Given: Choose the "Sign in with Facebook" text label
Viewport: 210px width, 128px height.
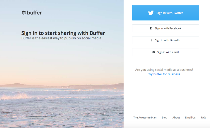Looking at the screenshot, I should 168,28.
